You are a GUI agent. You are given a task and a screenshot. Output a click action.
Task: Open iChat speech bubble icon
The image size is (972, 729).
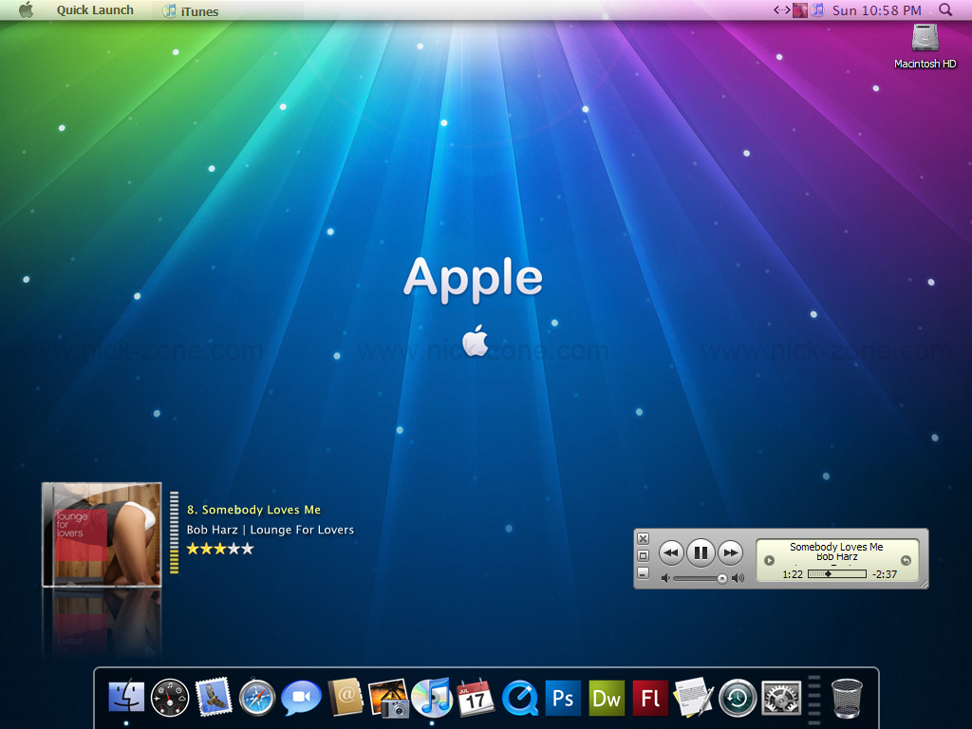pyautogui.click(x=301, y=698)
